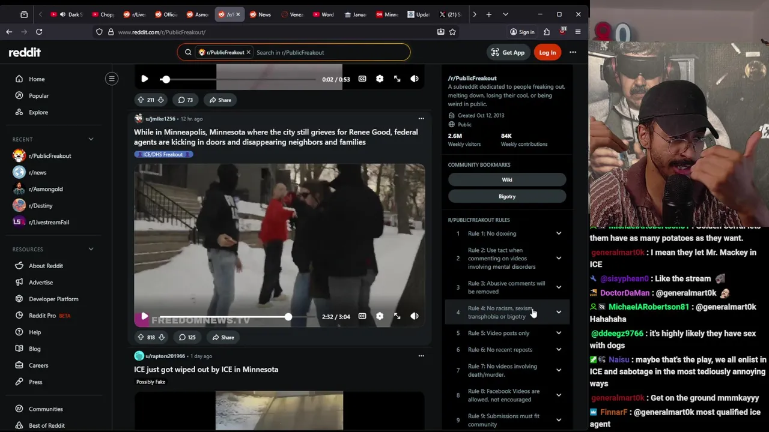Share the post with 125 comments
Image resolution: width=769 pixels, height=432 pixels.
[223, 337]
